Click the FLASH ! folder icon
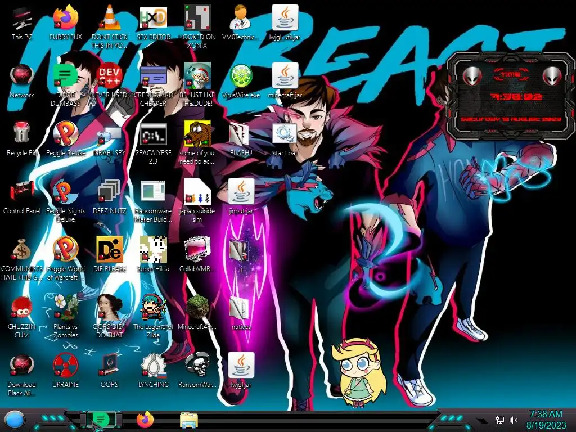The image size is (576, 432). click(x=241, y=139)
